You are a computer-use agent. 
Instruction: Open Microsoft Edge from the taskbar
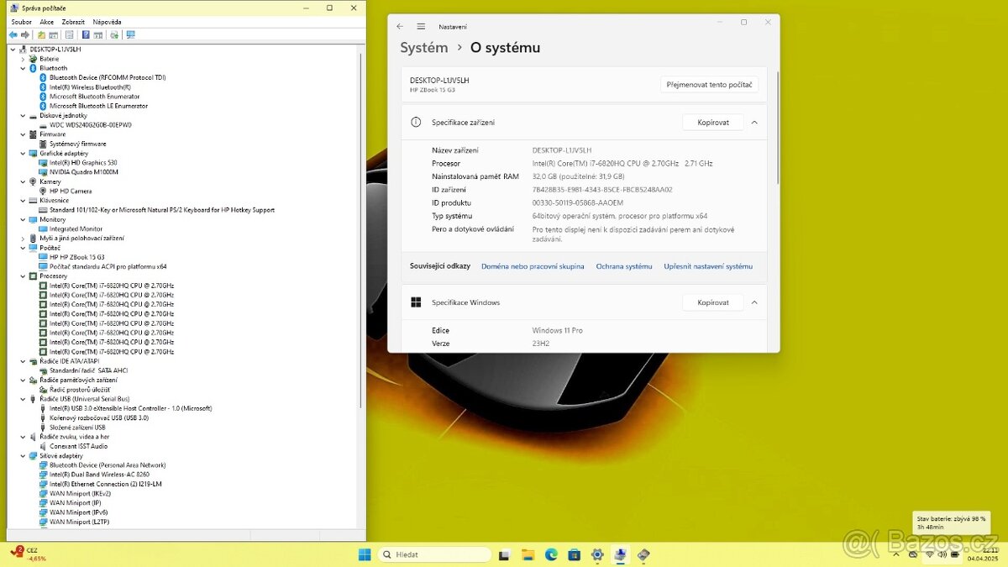[551, 554]
